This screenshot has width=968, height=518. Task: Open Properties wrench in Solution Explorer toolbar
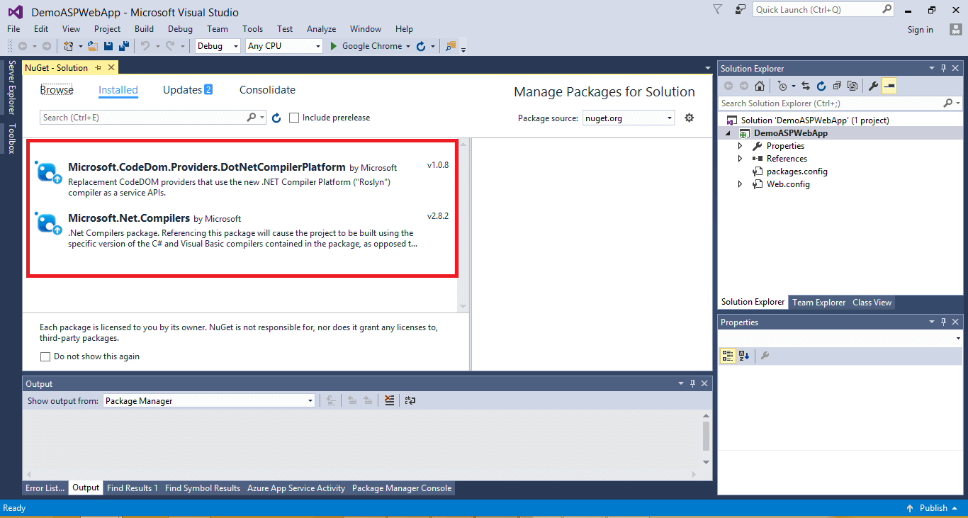point(873,86)
